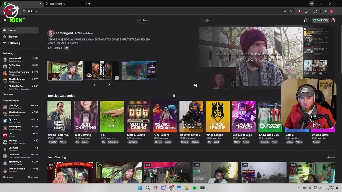Click the Get KICKs button
Viewport: 342px width, 192px height.
[x=320, y=20]
